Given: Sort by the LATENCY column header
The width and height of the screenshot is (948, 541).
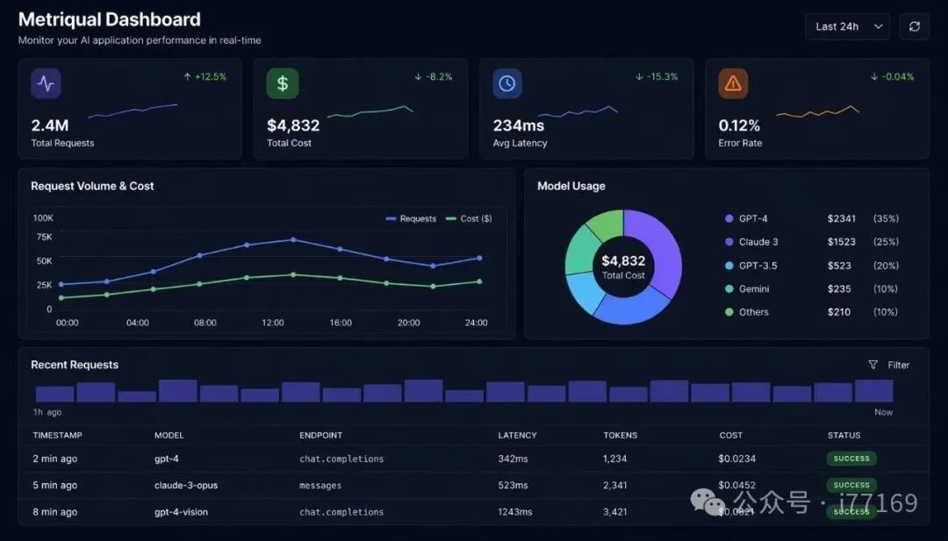Looking at the screenshot, I should [517, 435].
